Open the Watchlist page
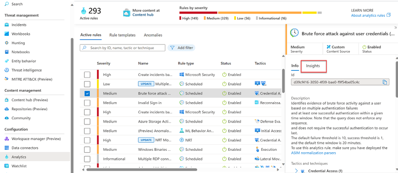398x173 pixels. coord(19,166)
